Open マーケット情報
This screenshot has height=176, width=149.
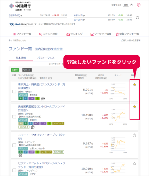pos(101,34)
